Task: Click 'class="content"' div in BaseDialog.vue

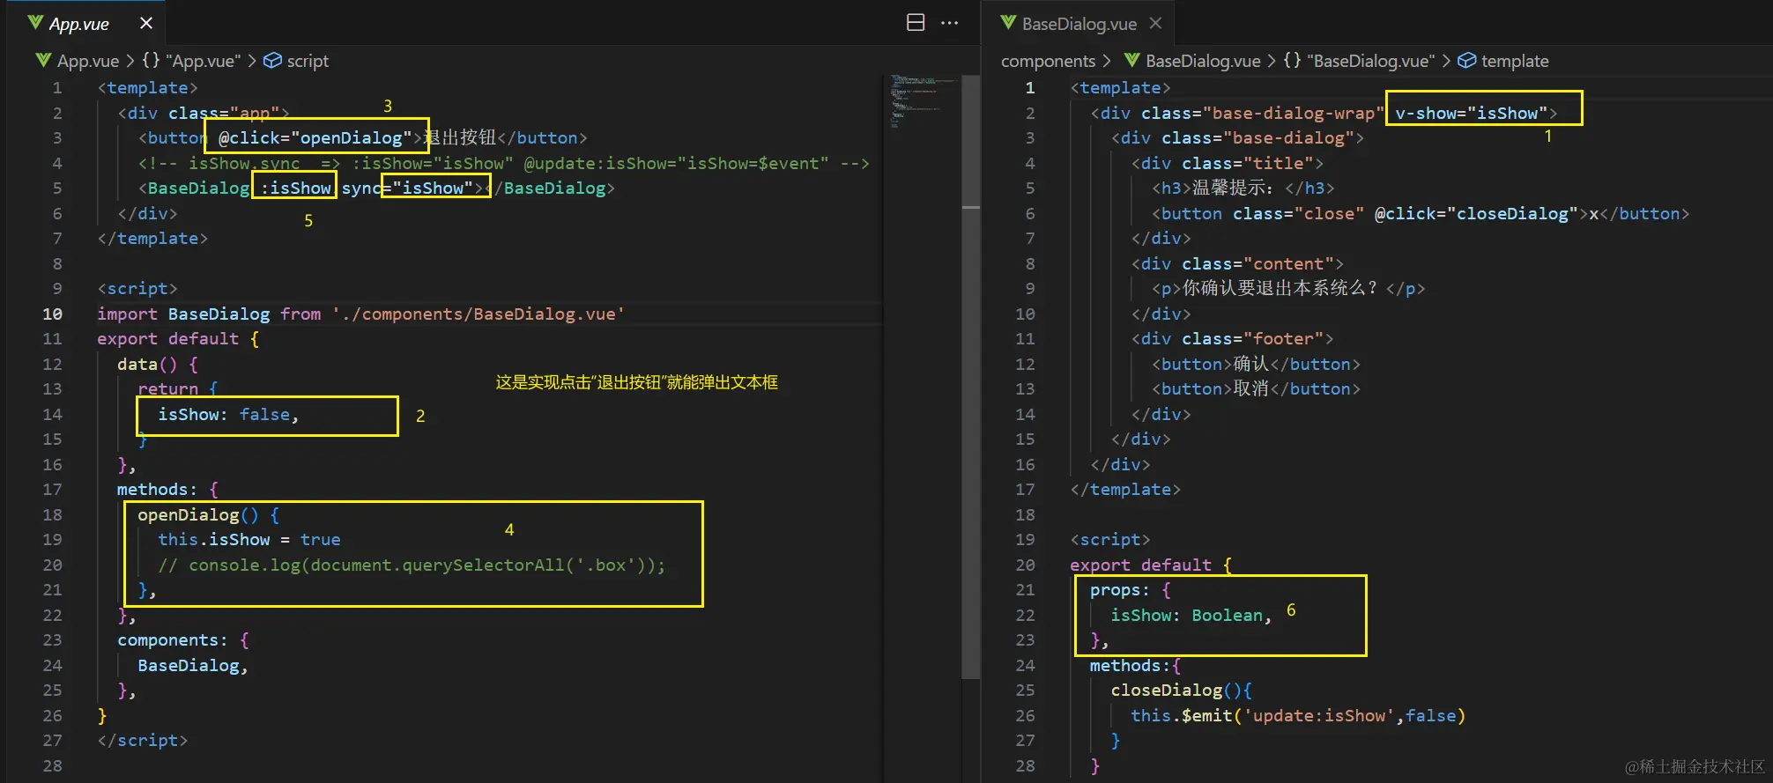Action: click(1257, 264)
